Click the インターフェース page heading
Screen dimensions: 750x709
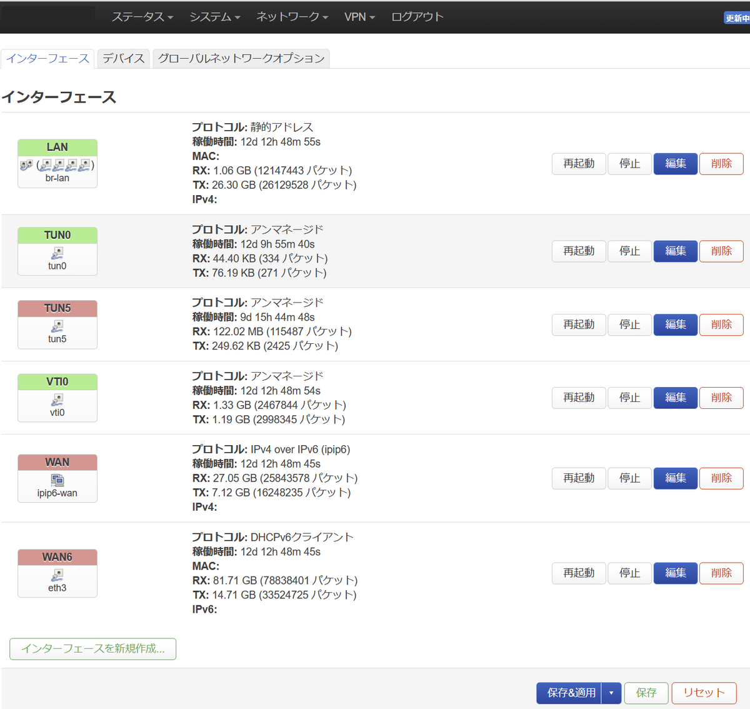click(59, 97)
